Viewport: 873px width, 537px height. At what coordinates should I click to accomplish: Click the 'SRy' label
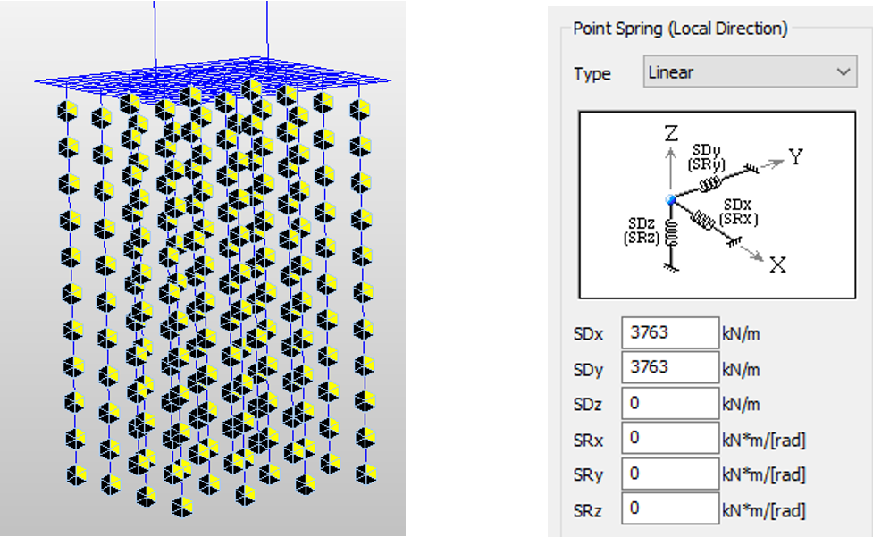click(588, 475)
